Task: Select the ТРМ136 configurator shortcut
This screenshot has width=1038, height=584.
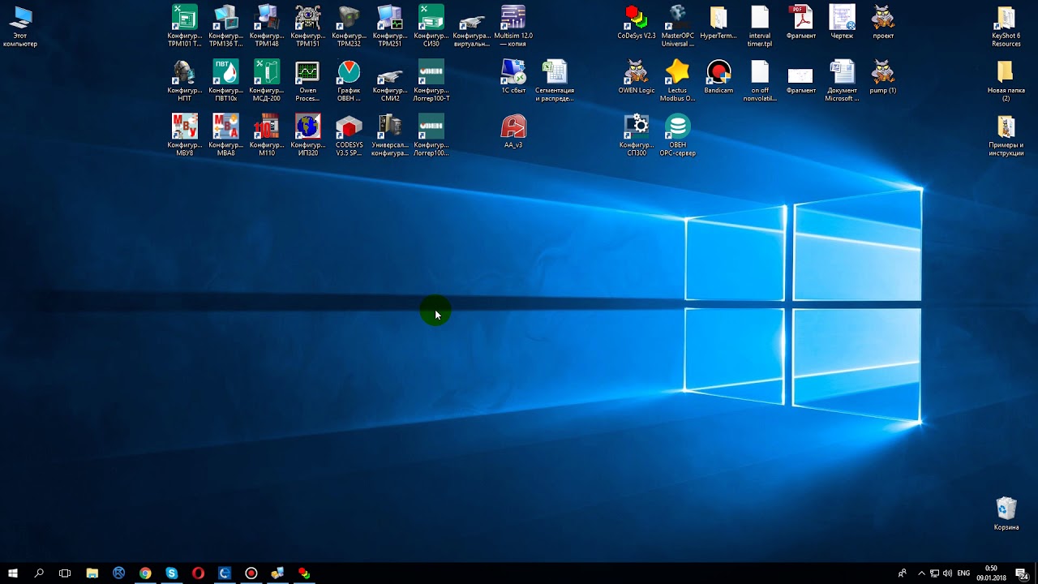Action: 225,26
